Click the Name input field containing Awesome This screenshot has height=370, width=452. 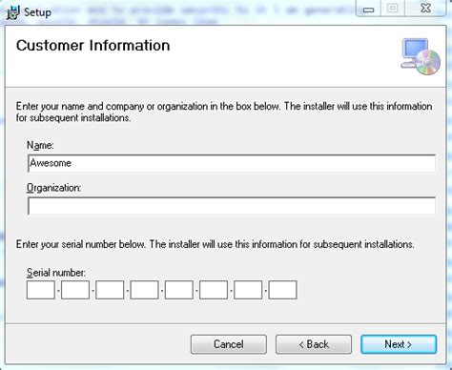coord(232,163)
